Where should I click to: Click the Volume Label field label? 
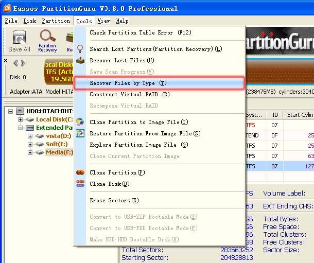click(x=284, y=194)
